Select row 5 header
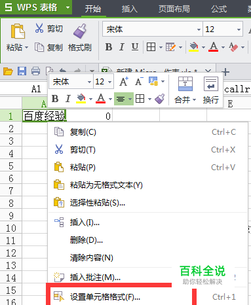The height and width of the screenshot is (305, 251). tap(11, 166)
